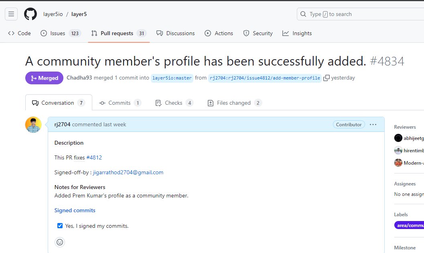Viewport: 424px width, 253px height.
Task: Click the Labels sidebar heading
Action: coord(401,215)
